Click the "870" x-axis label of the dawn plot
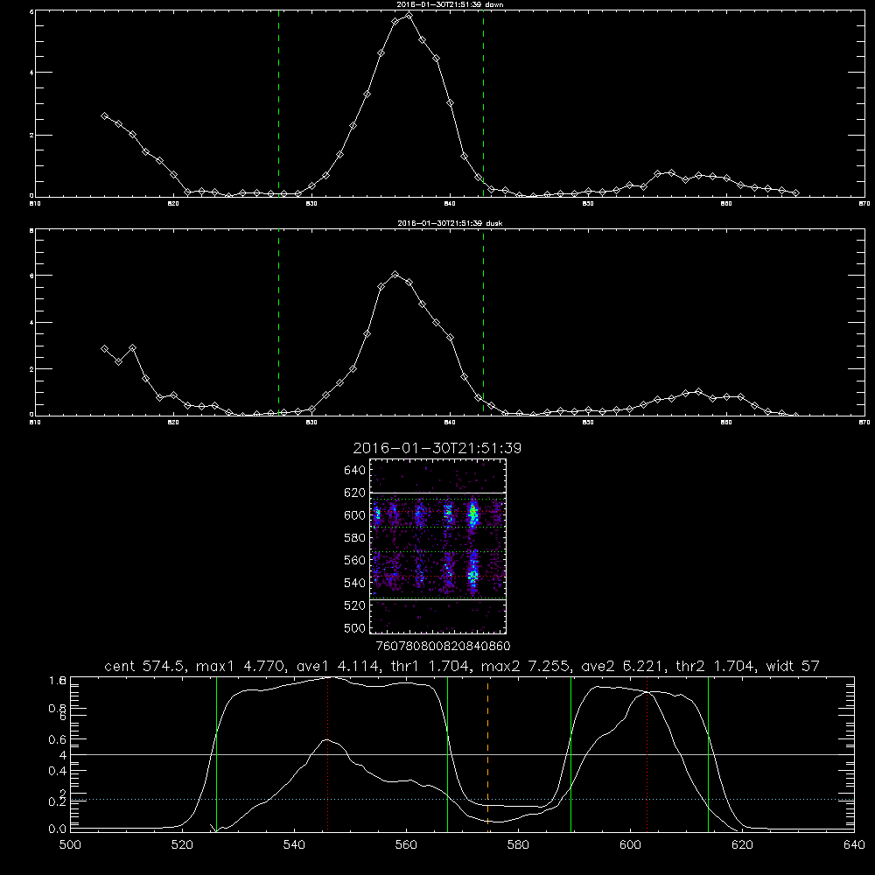Screen dimensions: 875x875 (x=864, y=204)
